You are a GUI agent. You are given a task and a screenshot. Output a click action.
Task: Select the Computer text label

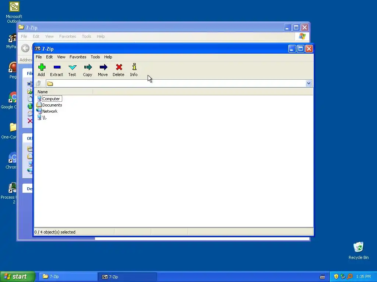click(51, 98)
